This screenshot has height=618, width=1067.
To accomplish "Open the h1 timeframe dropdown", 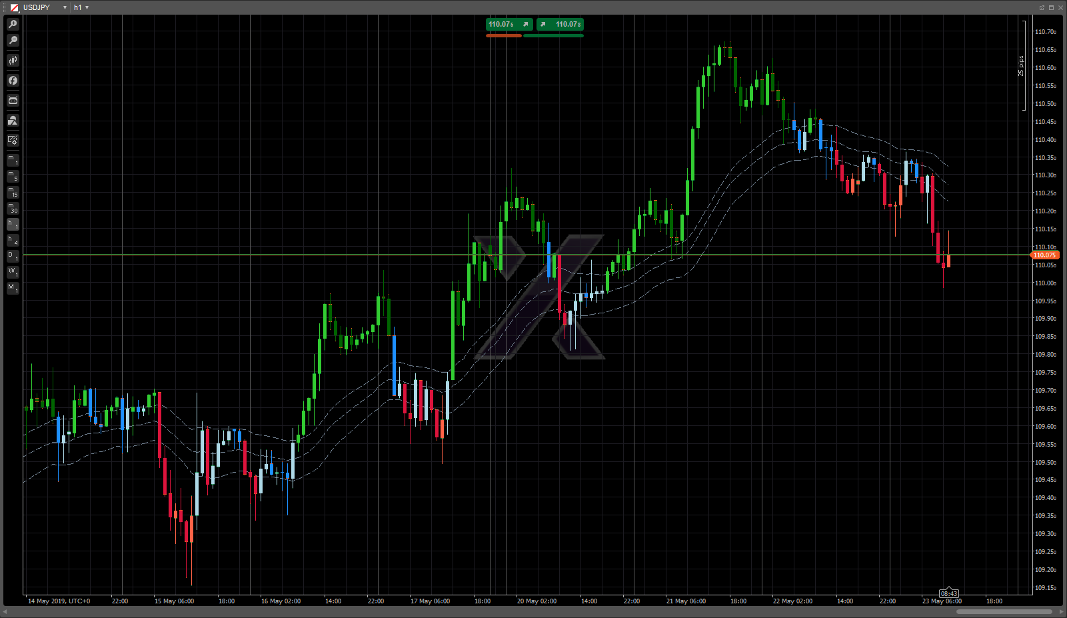I will click(87, 7).
